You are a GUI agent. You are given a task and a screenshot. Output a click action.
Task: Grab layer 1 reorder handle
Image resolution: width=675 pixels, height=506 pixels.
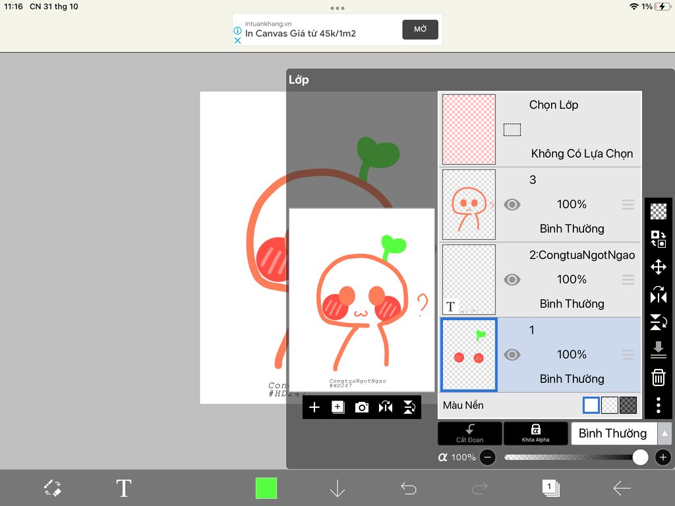coord(628,354)
